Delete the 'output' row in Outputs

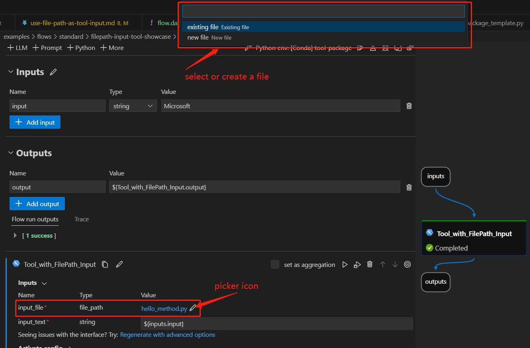(409, 187)
